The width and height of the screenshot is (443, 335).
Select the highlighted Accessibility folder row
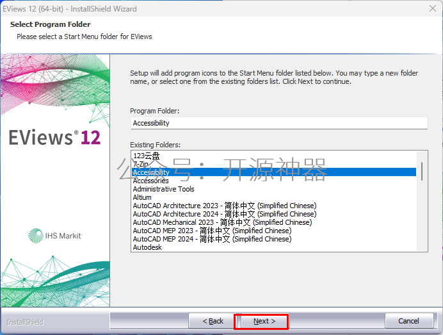(x=274, y=172)
